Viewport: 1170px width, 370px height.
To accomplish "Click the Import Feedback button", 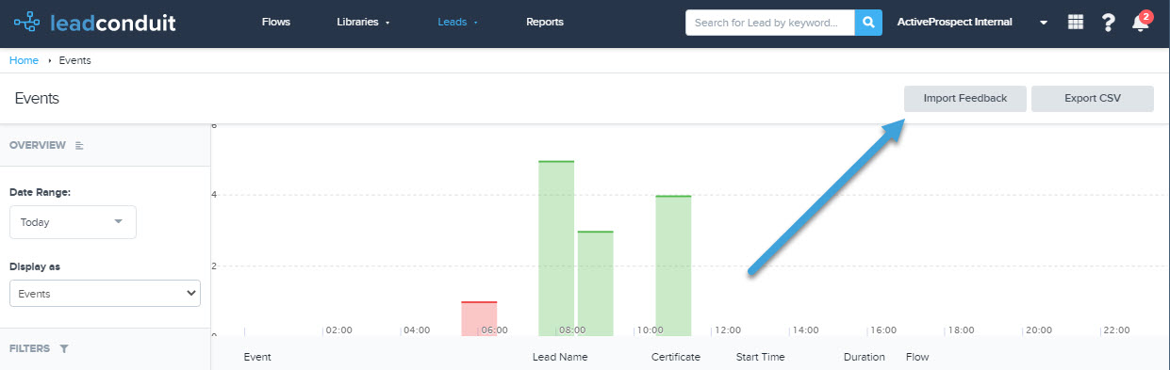I will [965, 98].
